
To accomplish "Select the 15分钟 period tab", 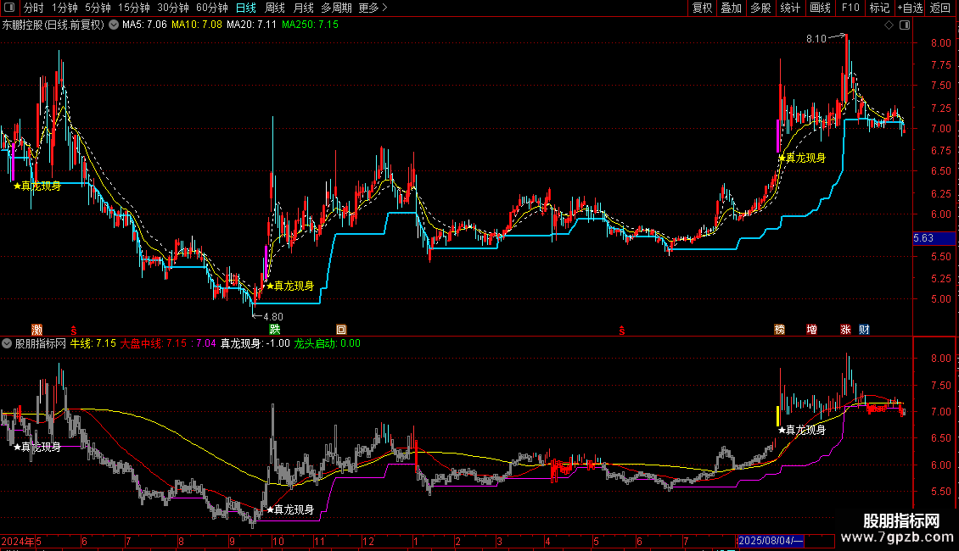I will pyautogui.click(x=134, y=8).
